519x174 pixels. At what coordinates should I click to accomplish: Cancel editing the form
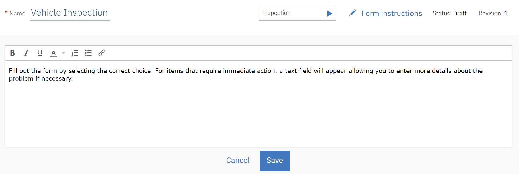pos(238,160)
